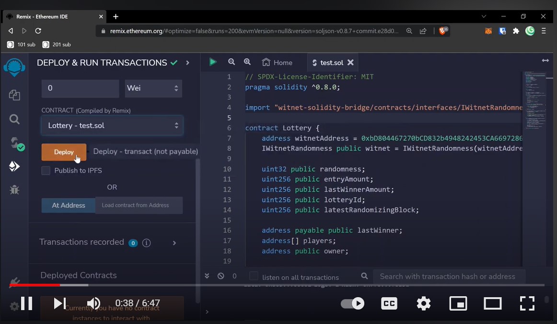Pause the video playback
The height and width of the screenshot is (324, 557).
(x=27, y=303)
